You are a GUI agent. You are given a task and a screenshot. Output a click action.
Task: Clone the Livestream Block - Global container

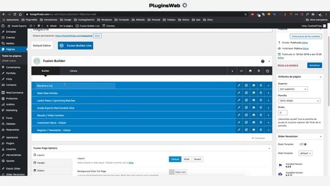(246, 122)
